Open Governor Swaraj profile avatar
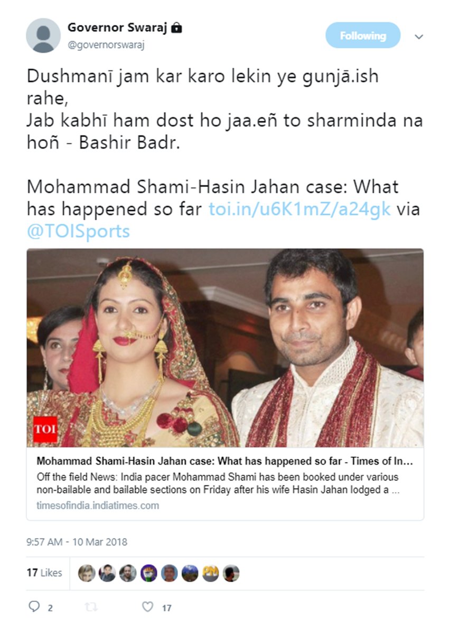This screenshot has height=624, width=449. (43, 35)
